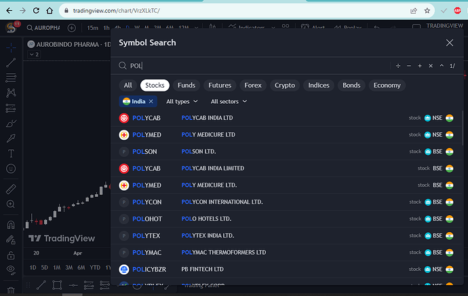Open the emoji icons tool
The height and width of the screenshot is (296, 468).
click(x=11, y=169)
